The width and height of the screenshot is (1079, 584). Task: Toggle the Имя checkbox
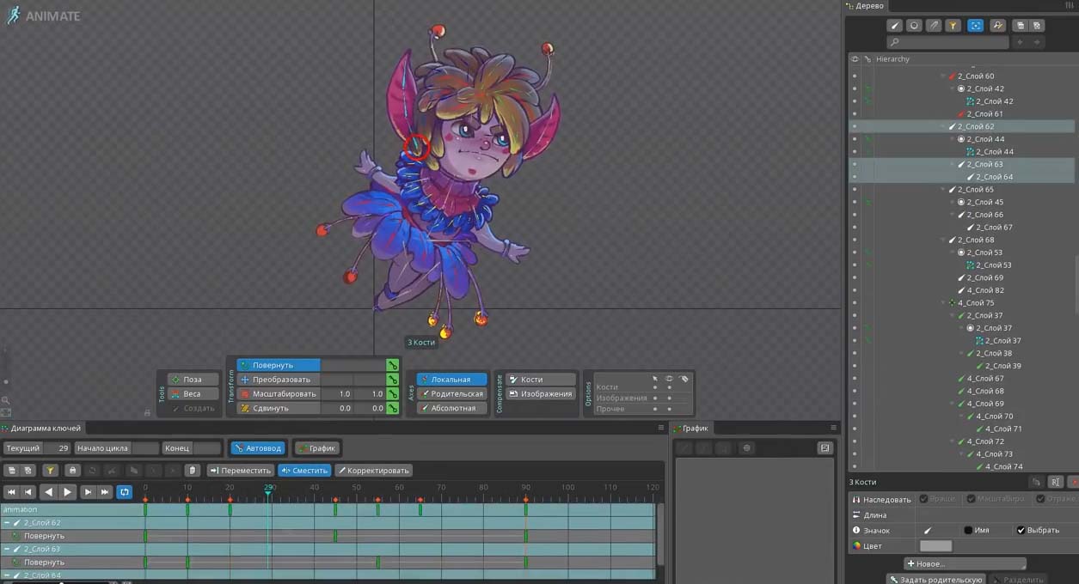tap(968, 531)
